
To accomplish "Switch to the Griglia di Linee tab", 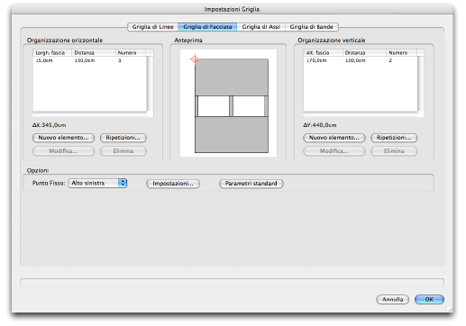I will (153, 27).
